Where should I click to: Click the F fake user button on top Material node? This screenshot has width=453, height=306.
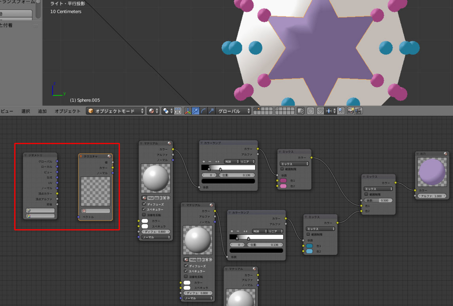(161, 198)
